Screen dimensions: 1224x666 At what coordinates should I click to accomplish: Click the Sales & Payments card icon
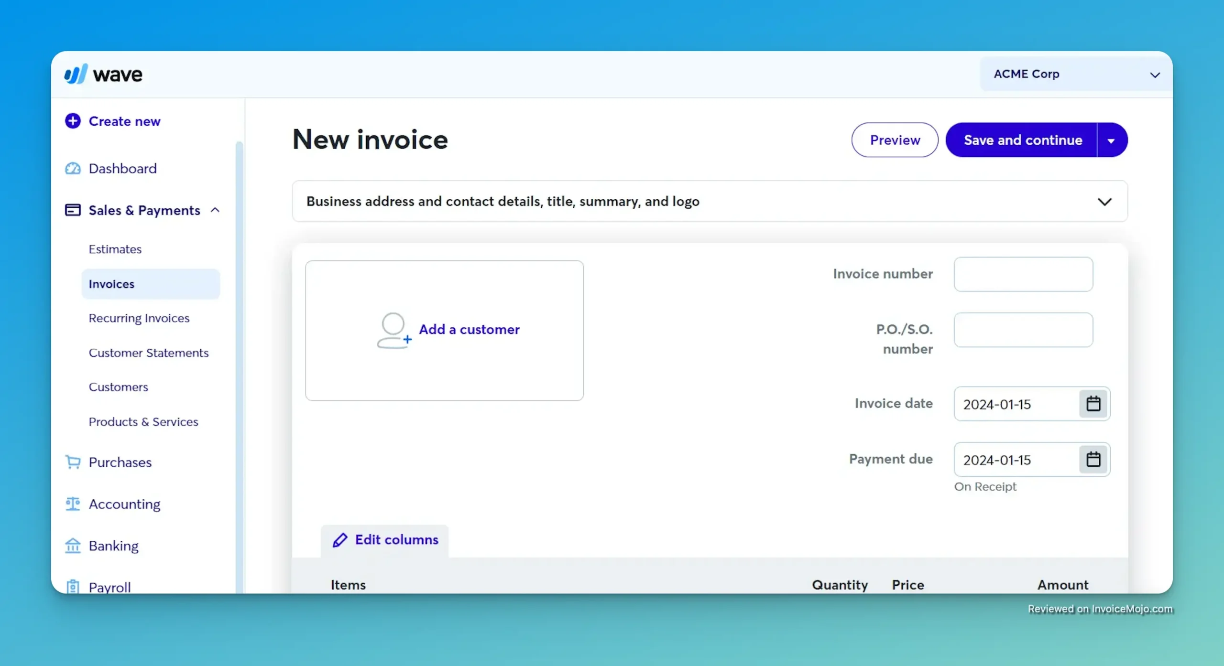[73, 210]
